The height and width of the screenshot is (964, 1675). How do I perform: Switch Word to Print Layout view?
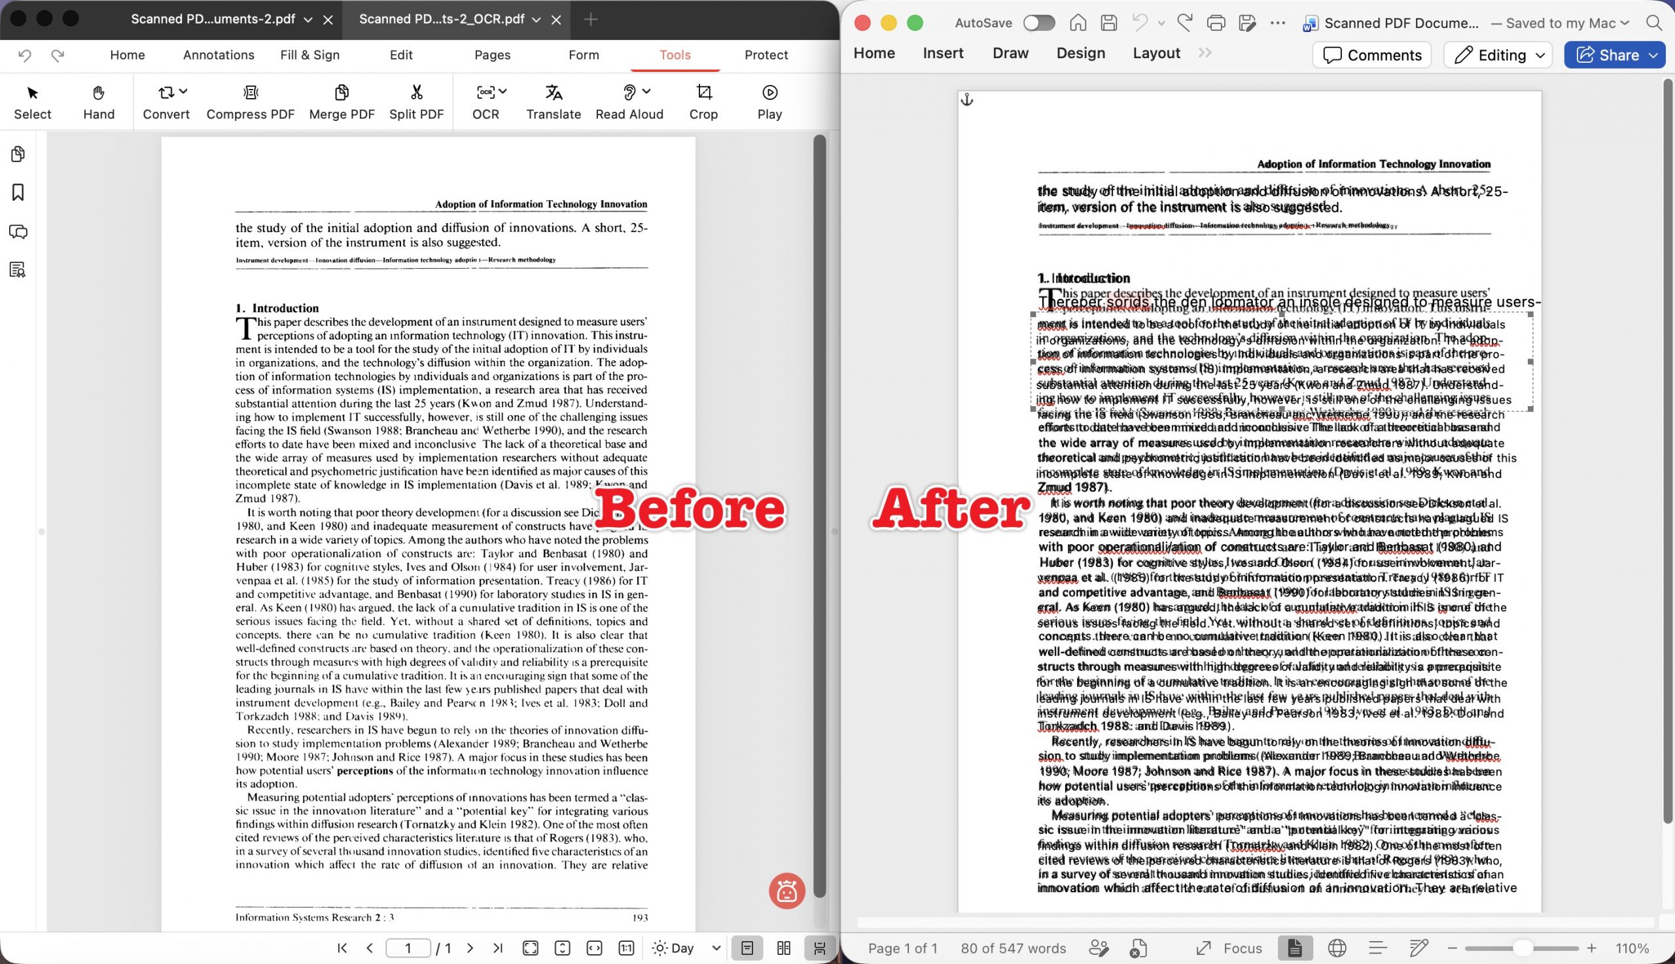coord(1294,948)
